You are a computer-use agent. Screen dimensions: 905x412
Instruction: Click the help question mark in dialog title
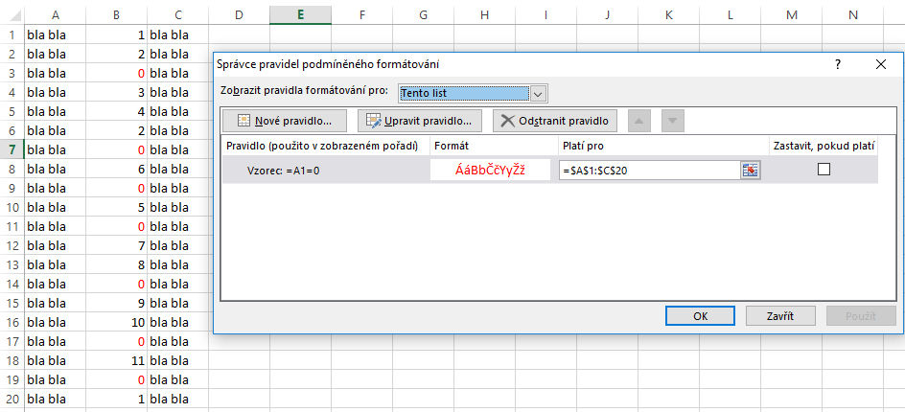tap(837, 64)
